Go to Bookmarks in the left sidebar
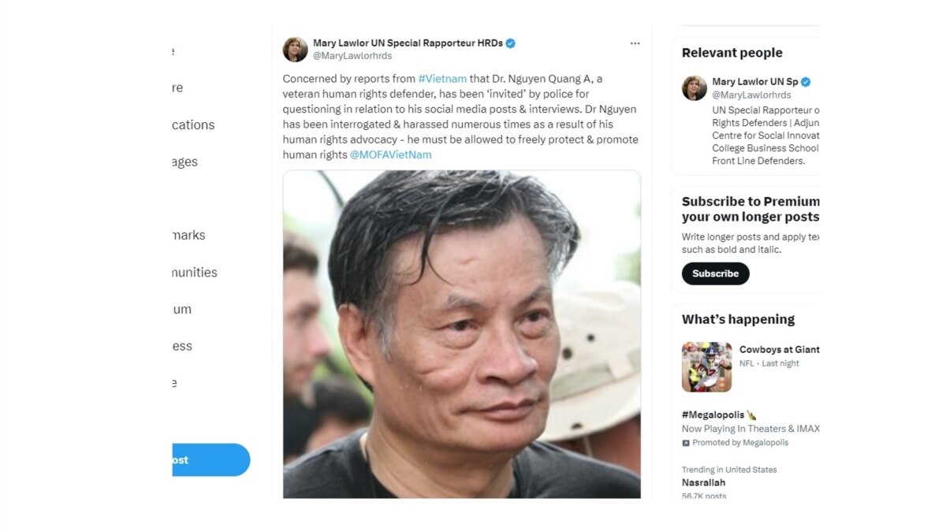Image resolution: width=946 pixels, height=532 pixels. 189,235
